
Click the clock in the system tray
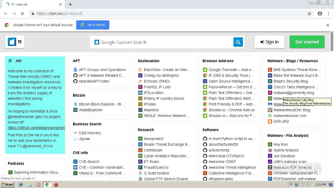click(320, 185)
